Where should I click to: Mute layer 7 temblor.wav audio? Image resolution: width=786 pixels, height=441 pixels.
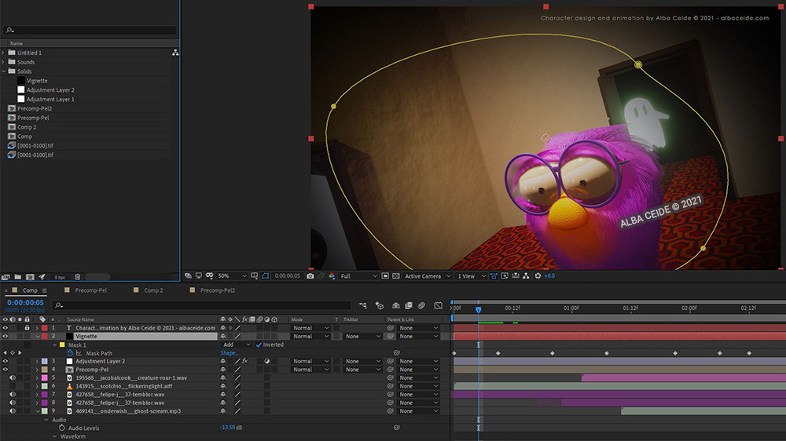pyautogui.click(x=13, y=395)
